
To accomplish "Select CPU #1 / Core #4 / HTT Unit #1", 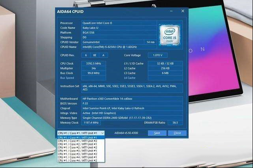I will tap(81, 157).
